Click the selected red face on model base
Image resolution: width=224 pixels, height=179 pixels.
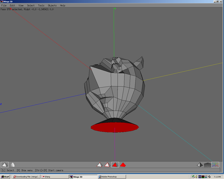[115, 127]
